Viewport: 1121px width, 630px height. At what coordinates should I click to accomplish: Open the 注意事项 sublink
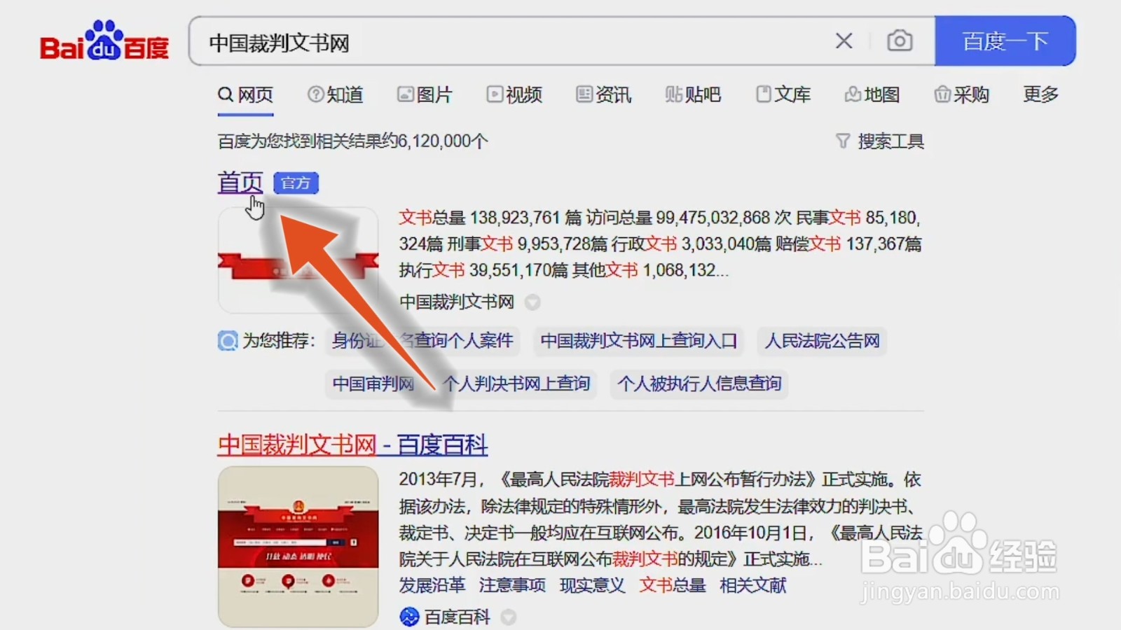[x=512, y=585]
